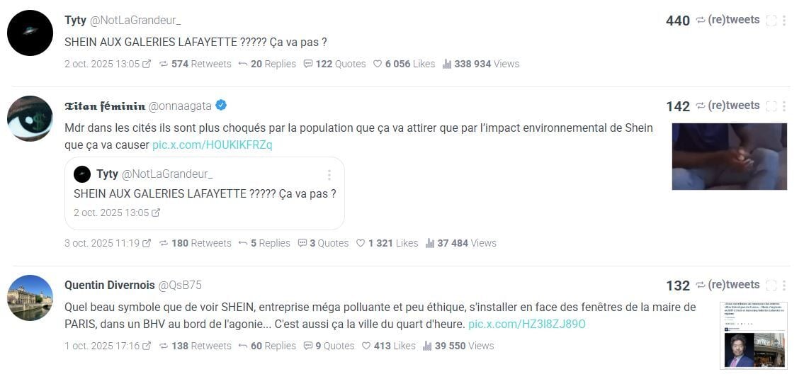Click the views chart icon beside 338 934
This screenshot has width=804, height=384.
(x=447, y=64)
